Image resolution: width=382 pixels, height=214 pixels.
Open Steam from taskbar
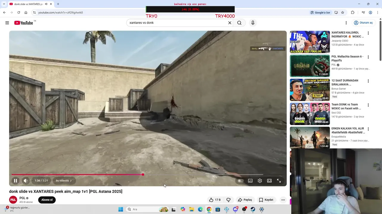[x=253, y=209]
